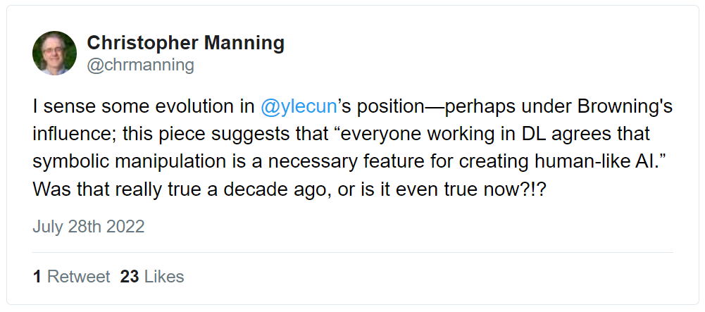Click the July 28th 2022 timestamp
The height and width of the screenshot is (312, 705).
88,226
